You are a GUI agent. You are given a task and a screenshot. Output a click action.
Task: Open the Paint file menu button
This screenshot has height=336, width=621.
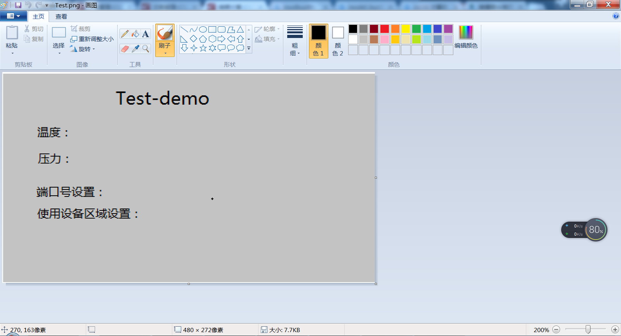point(14,16)
